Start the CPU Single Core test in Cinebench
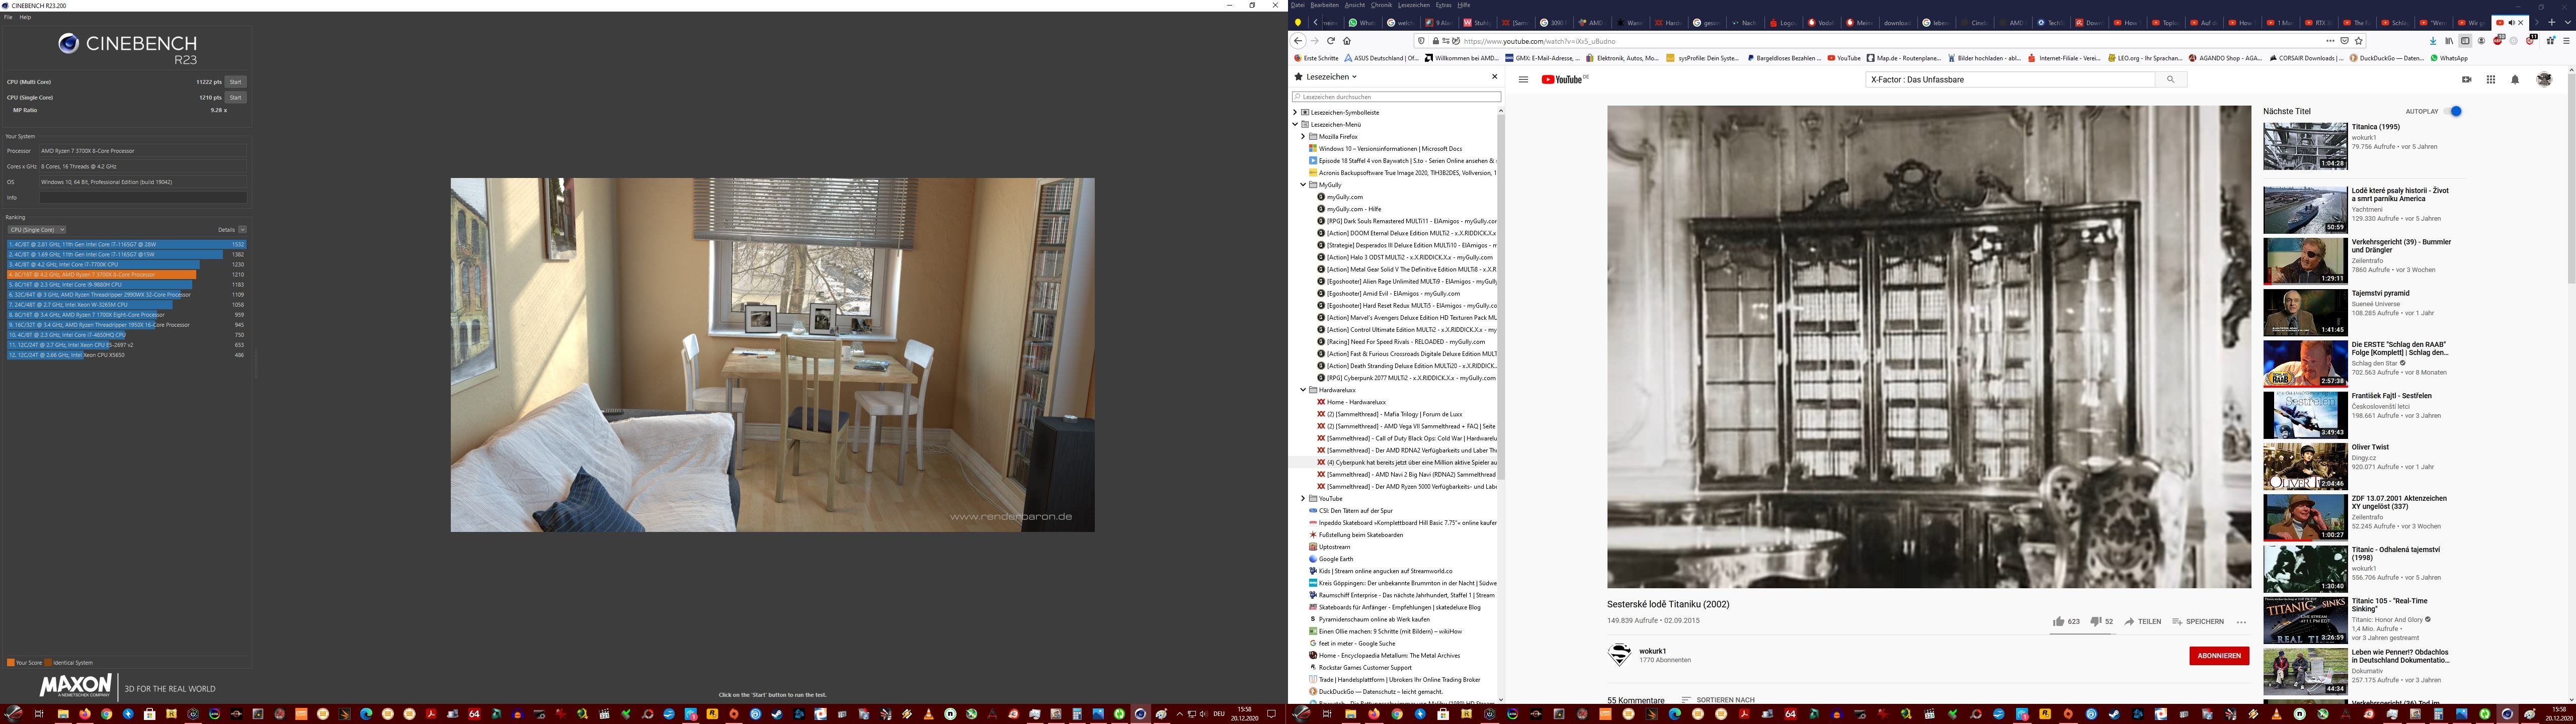2576x724 pixels. (x=235, y=97)
